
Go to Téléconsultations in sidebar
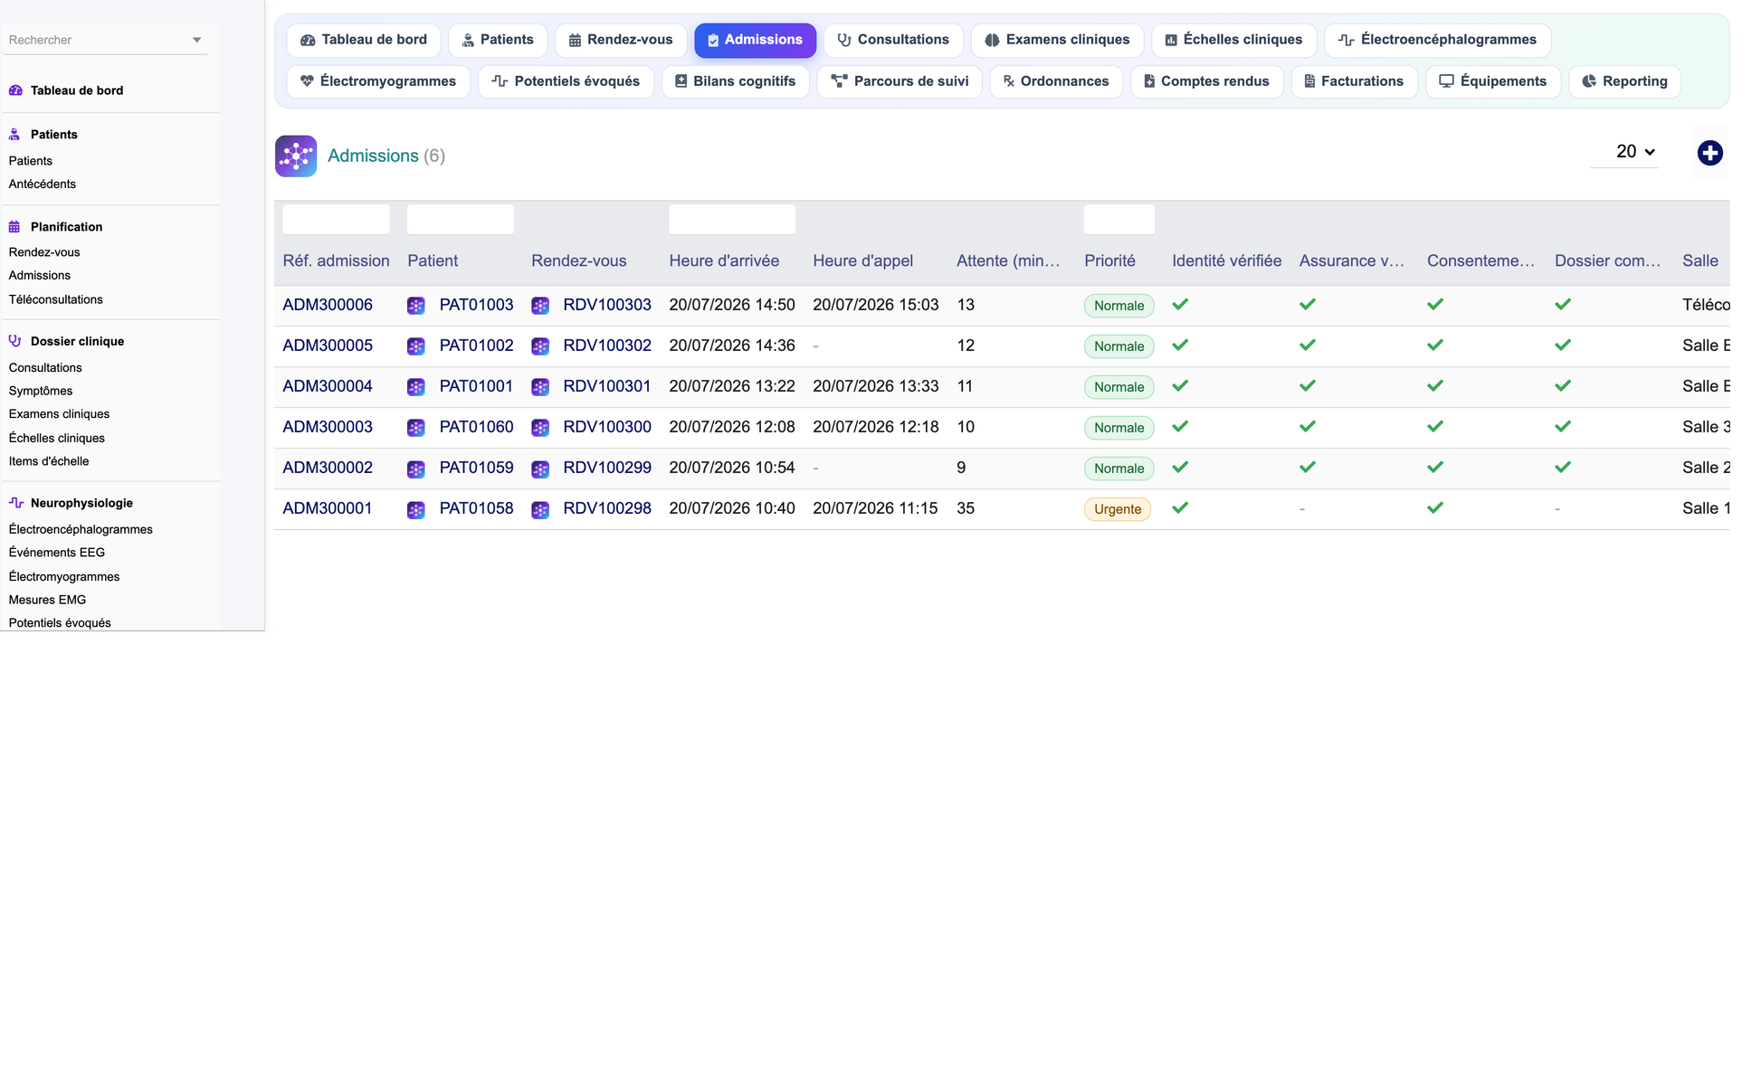(56, 299)
